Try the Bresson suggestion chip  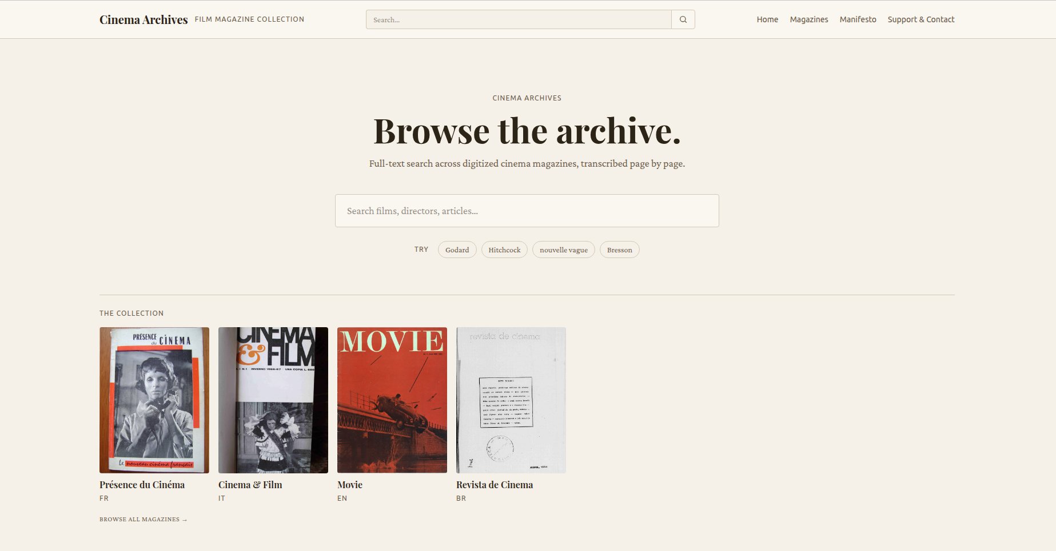(620, 250)
